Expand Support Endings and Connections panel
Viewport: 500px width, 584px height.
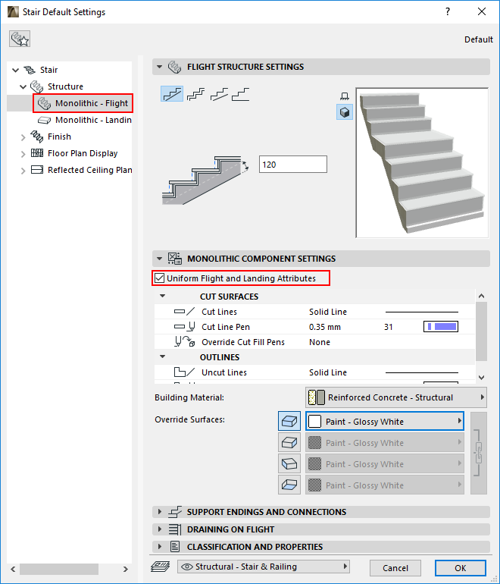pyautogui.click(x=160, y=512)
